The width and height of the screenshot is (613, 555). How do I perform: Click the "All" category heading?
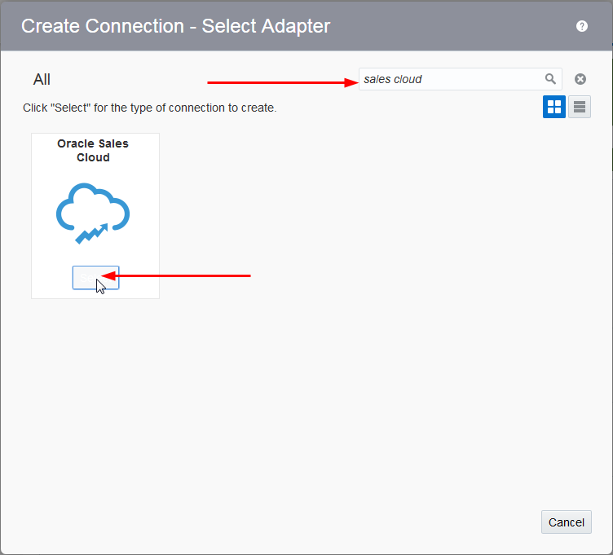click(x=42, y=79)
